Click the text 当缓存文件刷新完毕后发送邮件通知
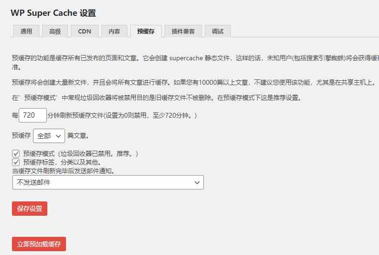Image resolution: width=379 pixels, height=255 pixels. [x=63, y=171]
